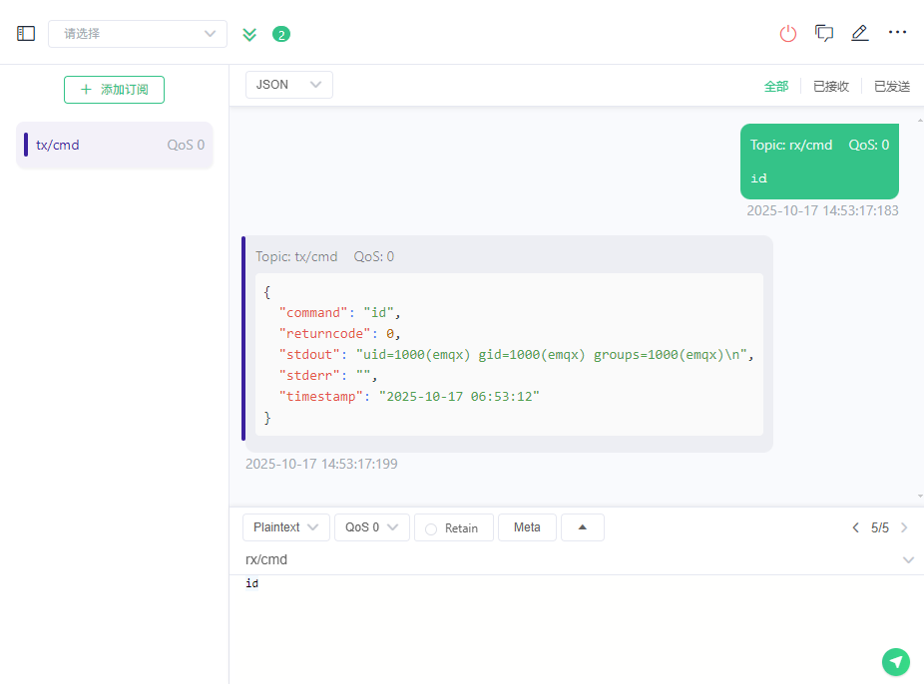The width and height of the screenshot is (924, 684).
Task: Click the Meta button
Action: click(527, 527)
